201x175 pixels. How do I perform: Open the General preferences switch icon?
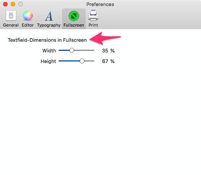(11, 16)
